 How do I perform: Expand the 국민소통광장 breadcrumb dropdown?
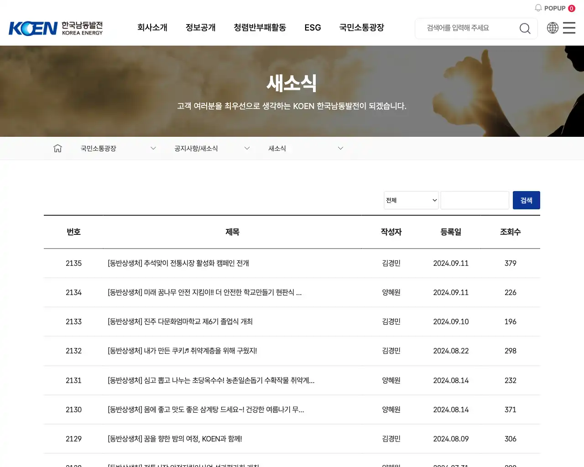[153, 148]
